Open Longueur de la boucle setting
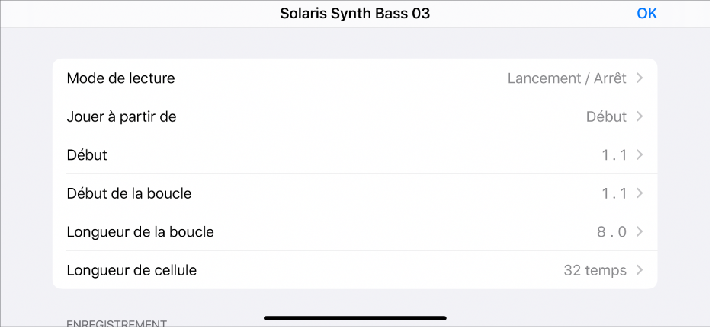The image size is (712, 328). 140,232
